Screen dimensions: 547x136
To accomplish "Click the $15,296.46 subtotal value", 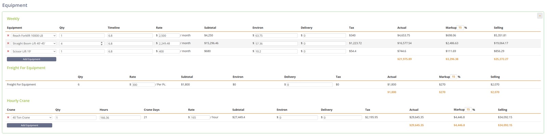I will (x=211, y=43).
